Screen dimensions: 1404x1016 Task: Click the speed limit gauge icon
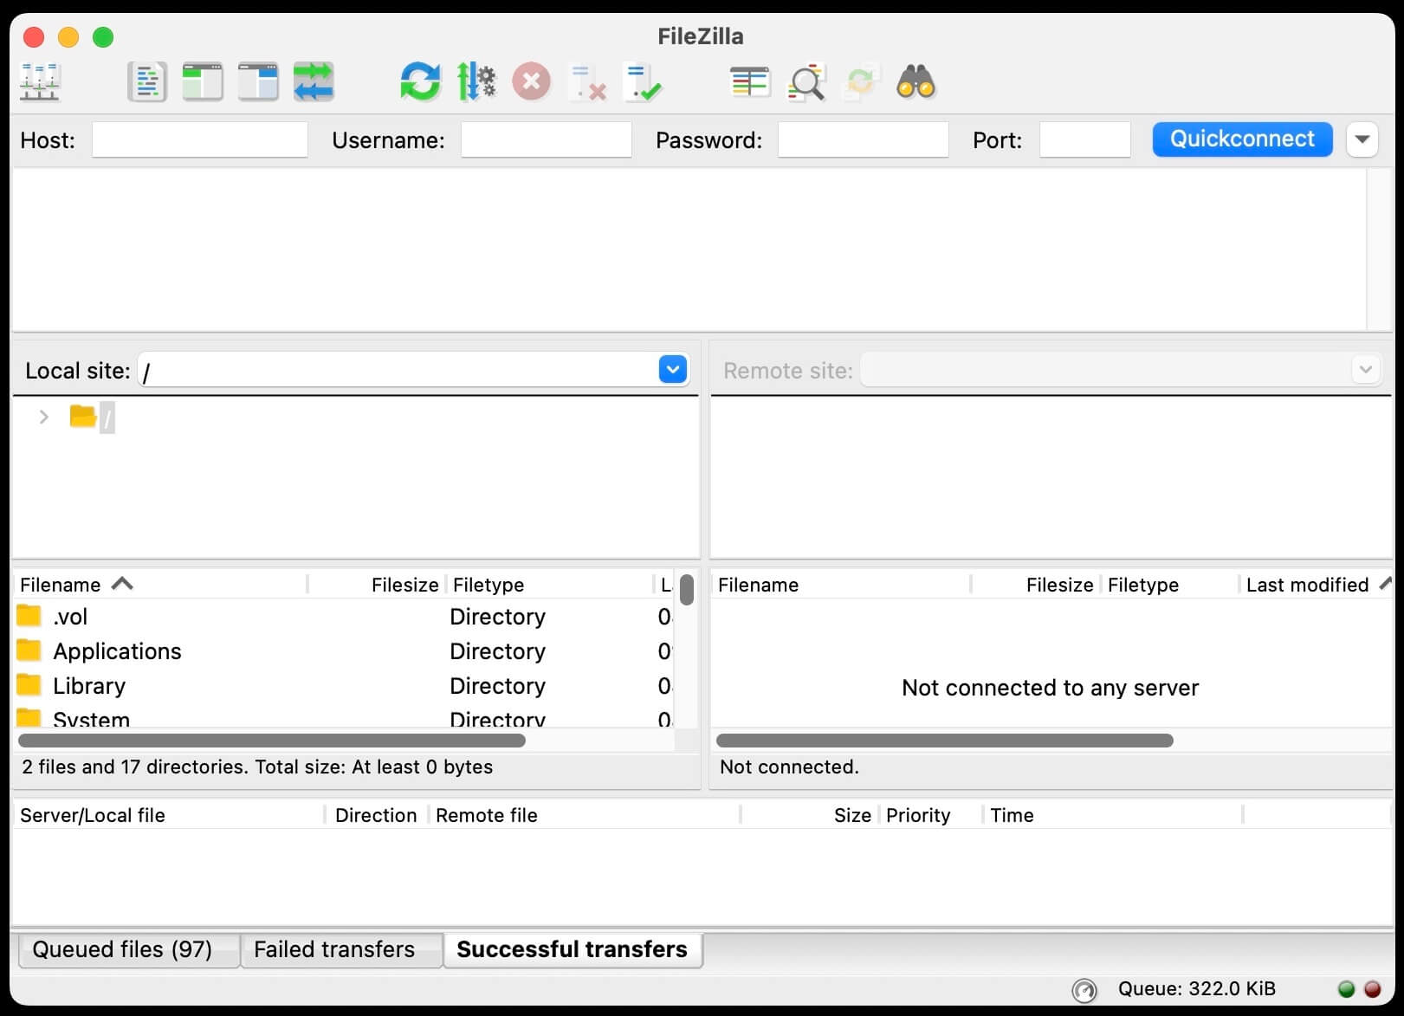[1084, 989]
